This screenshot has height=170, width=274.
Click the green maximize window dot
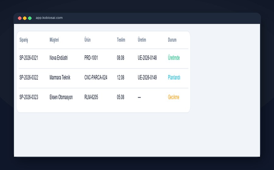pos(30,18)
